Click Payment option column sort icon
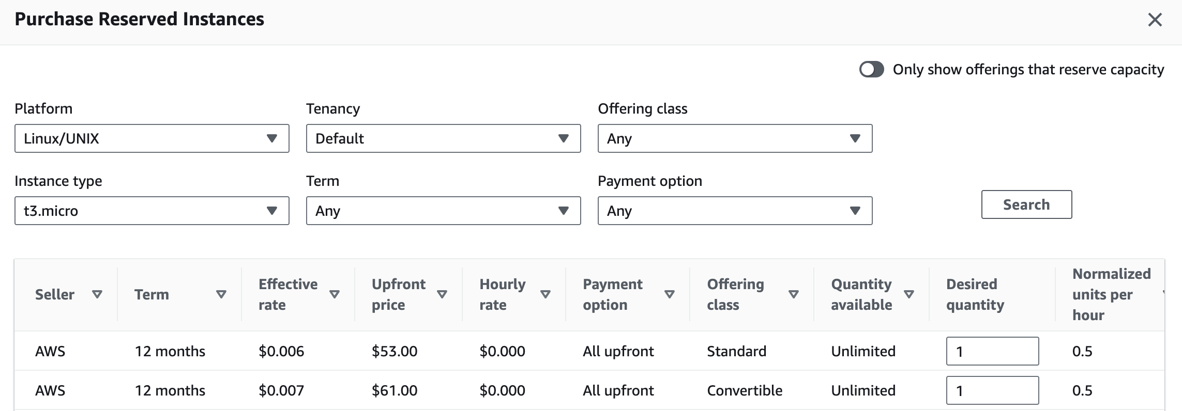The width and height of the screenshot is (1182, 411). click(x=670, y=294)
